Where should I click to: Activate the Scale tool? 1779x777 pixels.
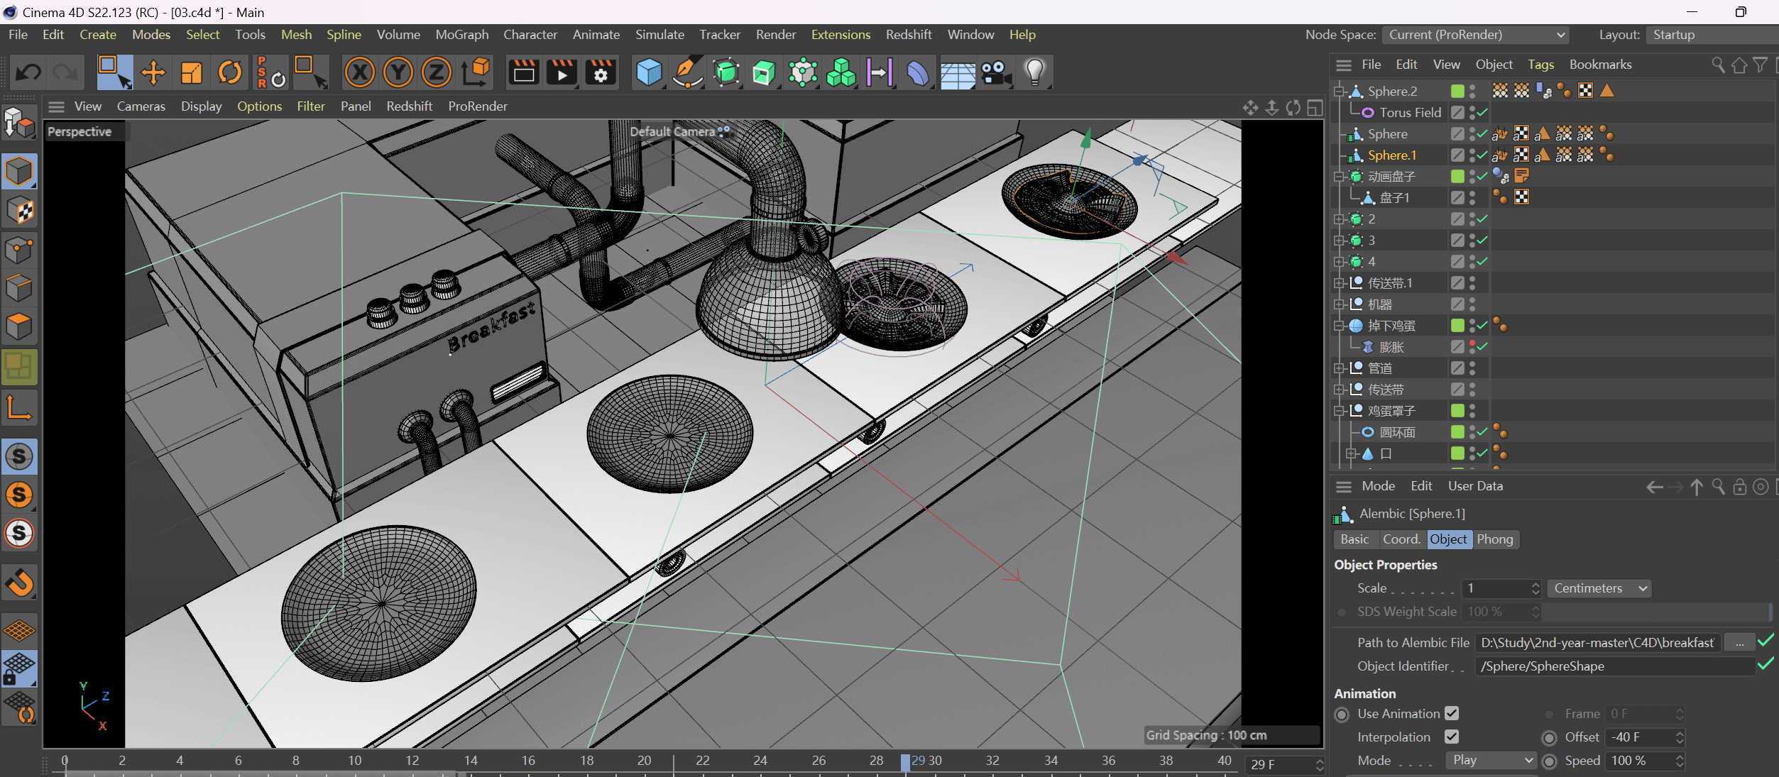191,72
